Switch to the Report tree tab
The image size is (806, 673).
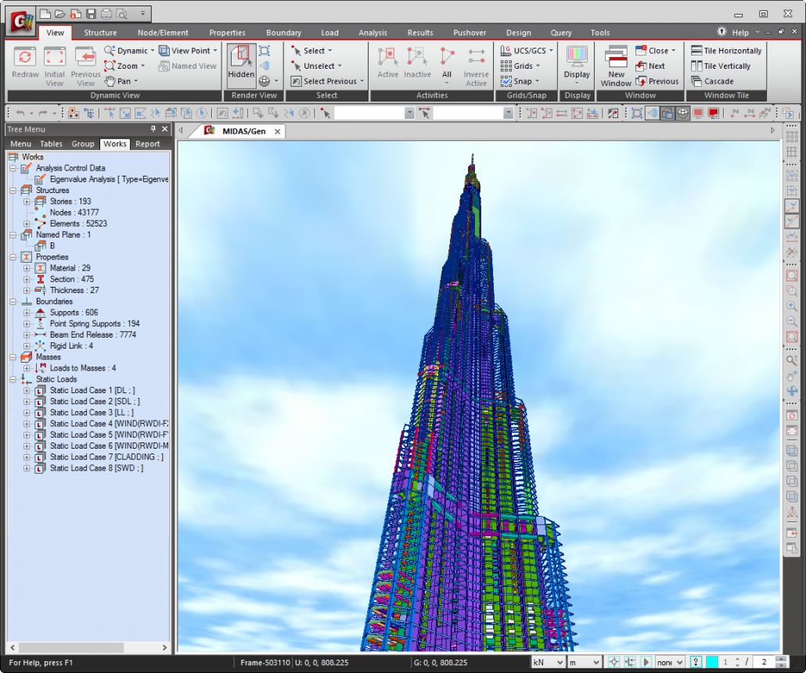[148, 144]
